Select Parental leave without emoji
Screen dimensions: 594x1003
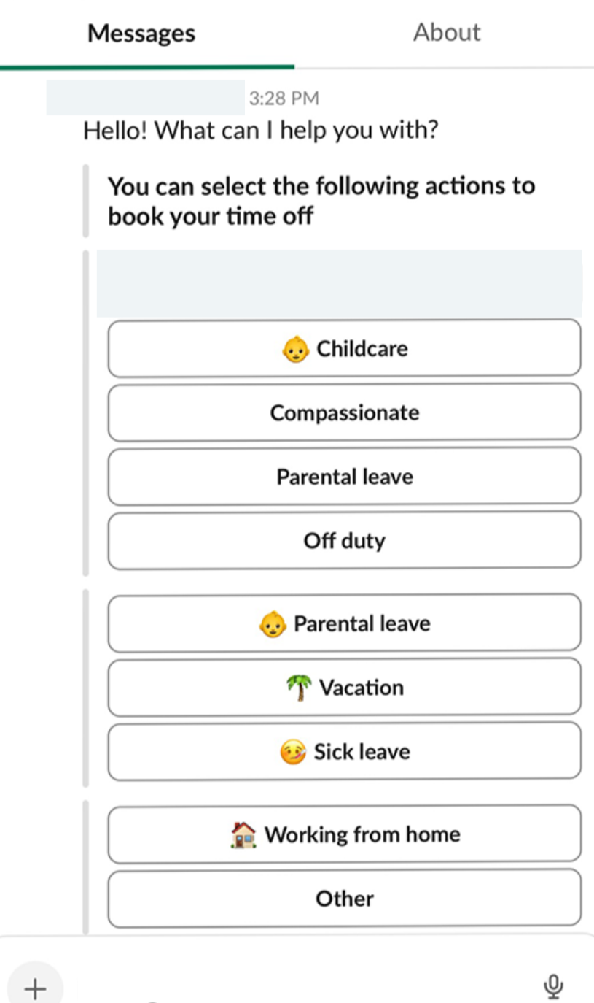coord(345,477)
